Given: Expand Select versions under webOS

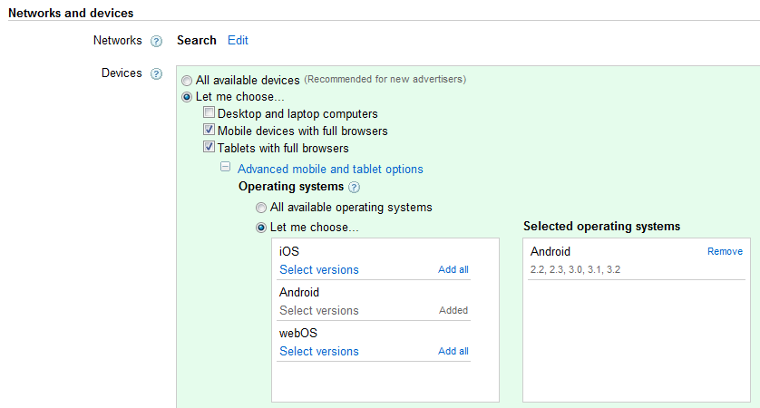Looking at the screenshot, I should click(x=318, y=351).
